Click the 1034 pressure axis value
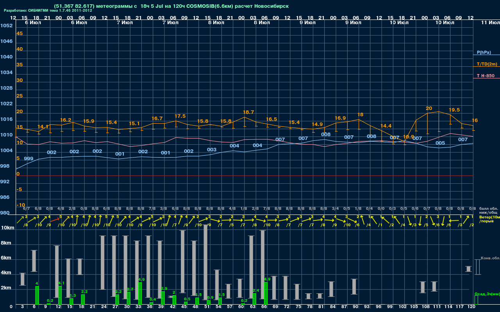Image resolution: width=500 pixels, height=312 pixels. (6, 73)
